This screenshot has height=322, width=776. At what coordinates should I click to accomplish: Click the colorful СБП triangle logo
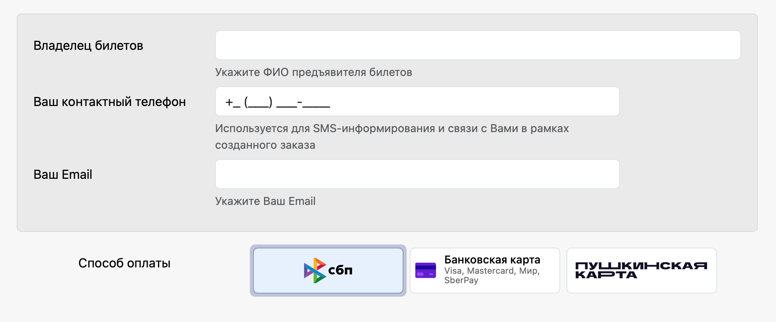(x=315, y=271)
